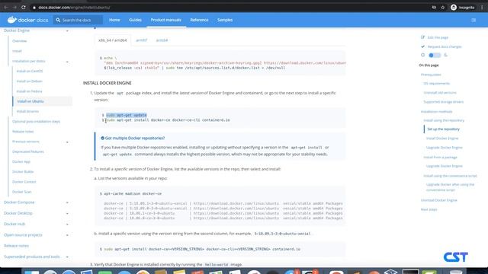This screenshot has width=488, height=274.
Task: Open the Home nav item
Action: pos(114,20)
